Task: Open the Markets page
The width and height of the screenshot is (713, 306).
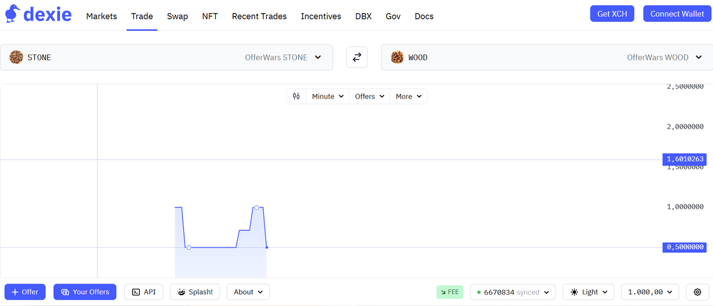Action: 102,16
